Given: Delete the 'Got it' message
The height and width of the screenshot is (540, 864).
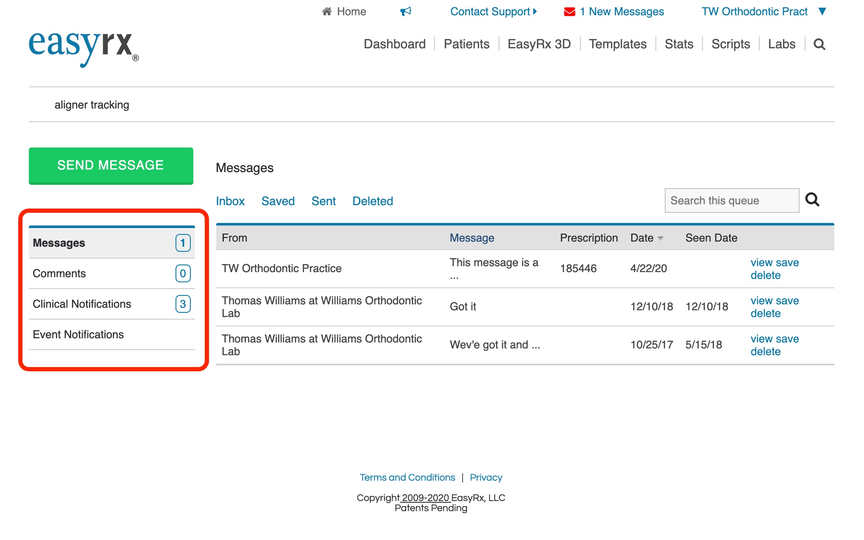Looking at the screenshot, I should (765, 313).
